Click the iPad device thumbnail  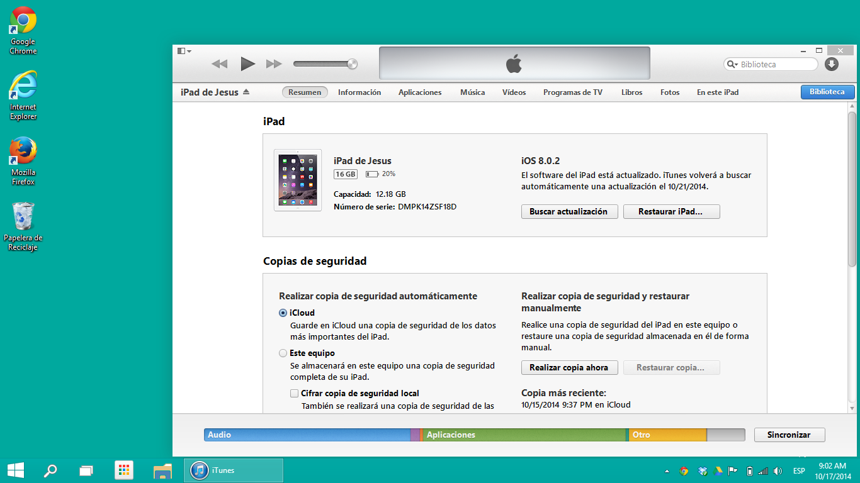coord(298,180)
